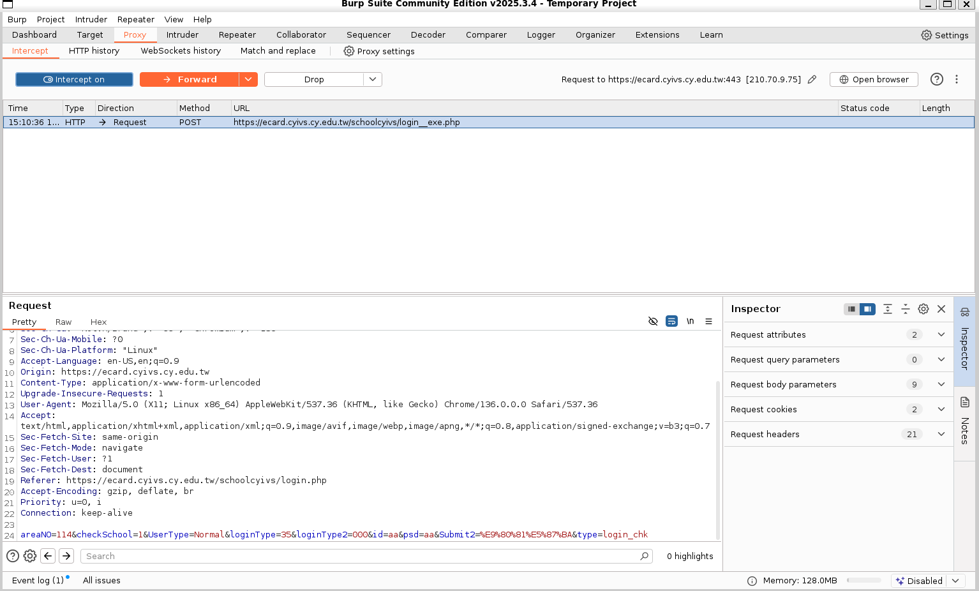This screenshot has height=591, width=979.
Task: Open the View menu
Action: tap(174, 20)
